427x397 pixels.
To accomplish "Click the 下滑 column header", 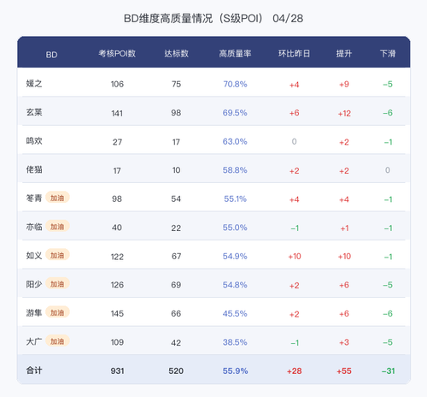I will (388, 53).
